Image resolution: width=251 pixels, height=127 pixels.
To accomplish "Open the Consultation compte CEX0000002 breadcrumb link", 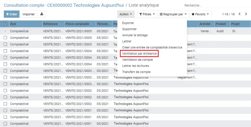I will coord(64,5).
